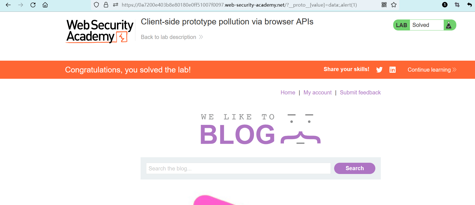Screen dimensions: 475x205
Task: Click the crop screenshot icon
Action: 457,5
